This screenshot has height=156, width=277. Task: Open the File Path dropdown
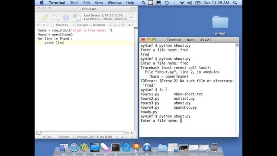pyautogui.click(x=91, y=19)
